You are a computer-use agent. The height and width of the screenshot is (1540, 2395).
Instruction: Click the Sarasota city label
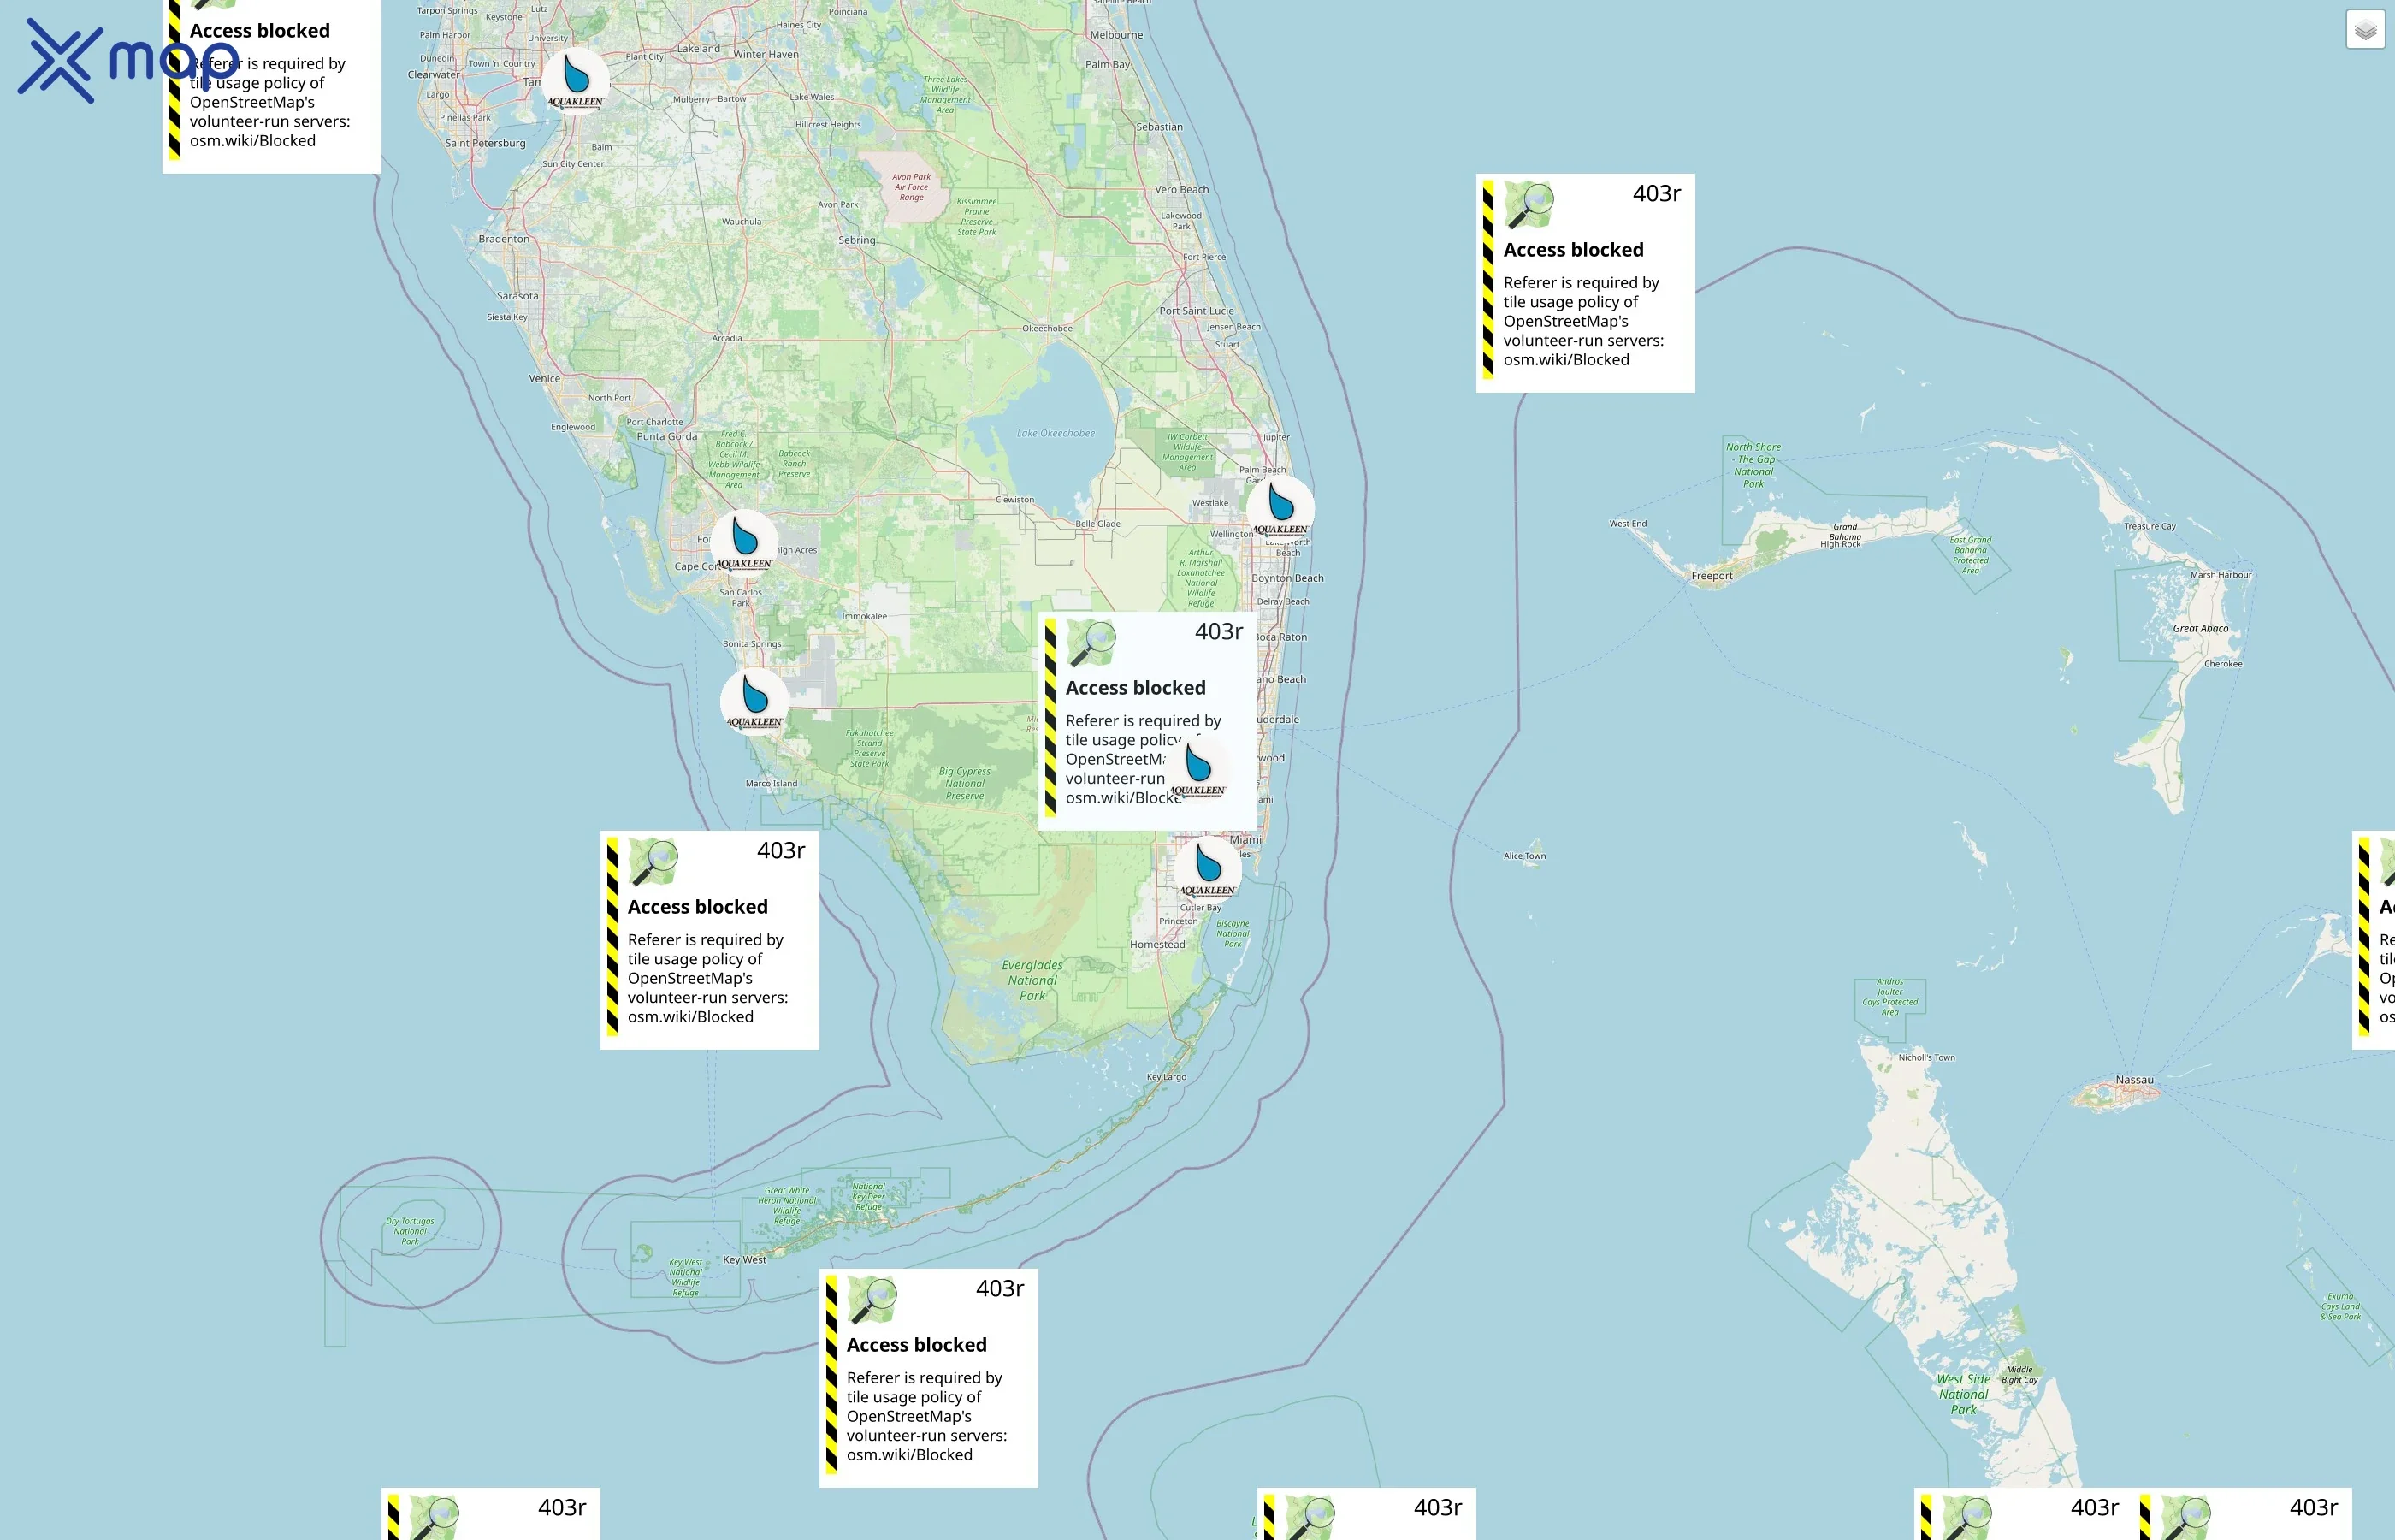tap(517, 296)
